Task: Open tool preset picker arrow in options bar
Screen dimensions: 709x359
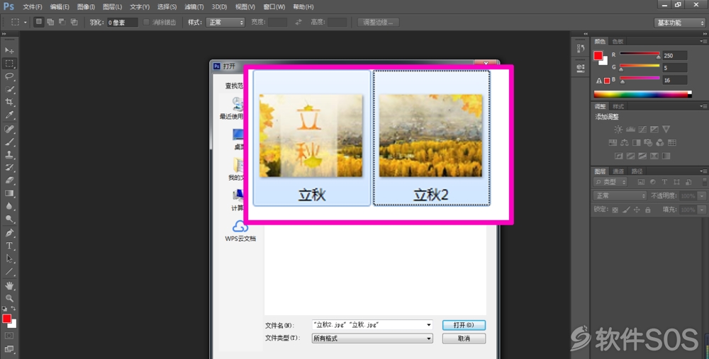Action: pos(26,22)
